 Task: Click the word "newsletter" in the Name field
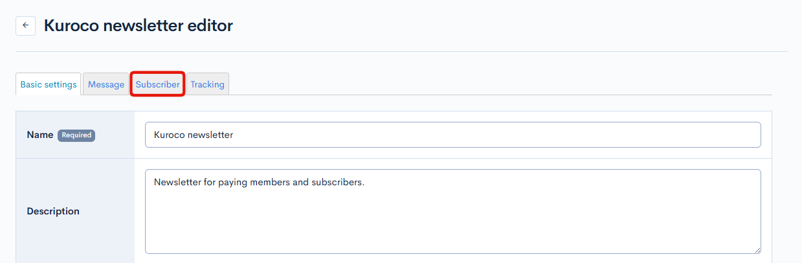point(210,135)
